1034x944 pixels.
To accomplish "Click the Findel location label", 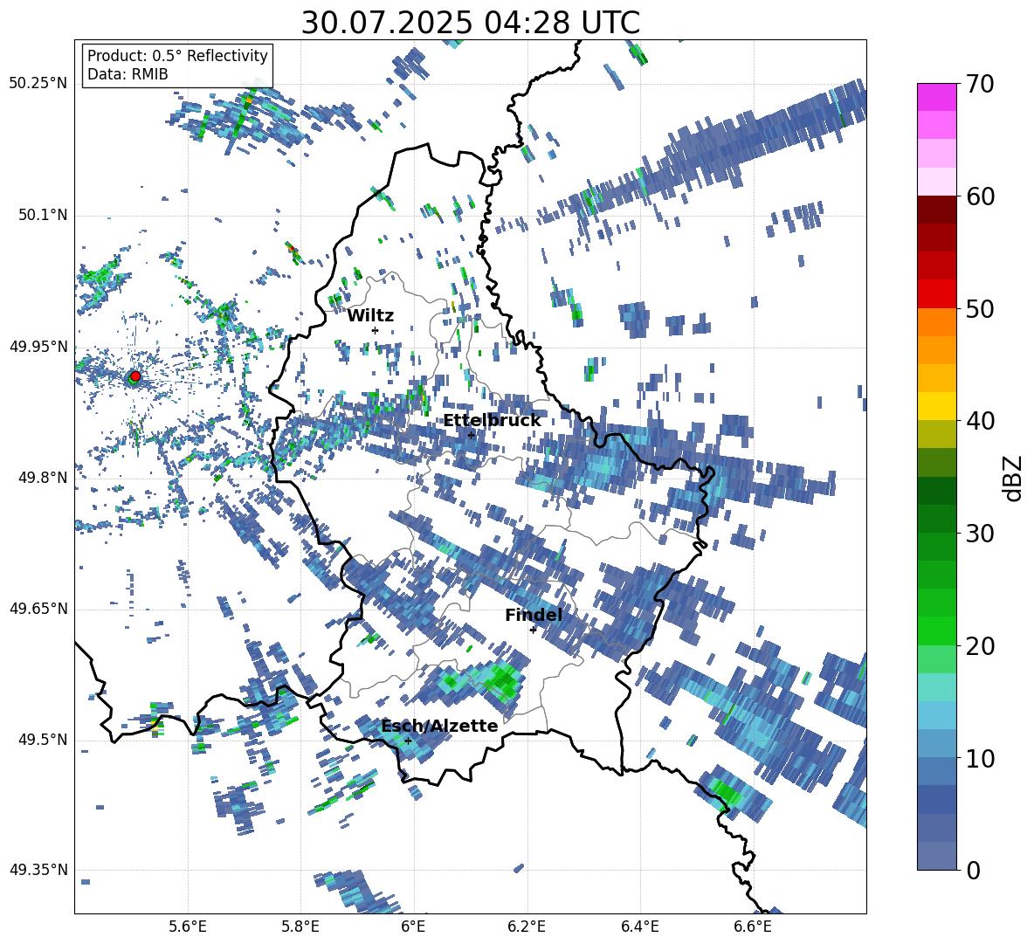I will [534, 615].
